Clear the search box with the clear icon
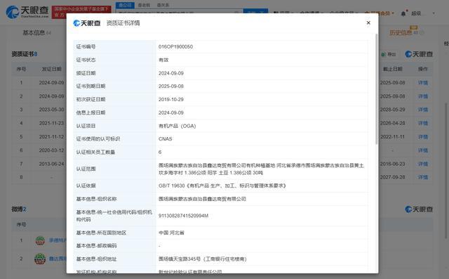The height and width of the screenshot is (279, 449). (236, 13)
